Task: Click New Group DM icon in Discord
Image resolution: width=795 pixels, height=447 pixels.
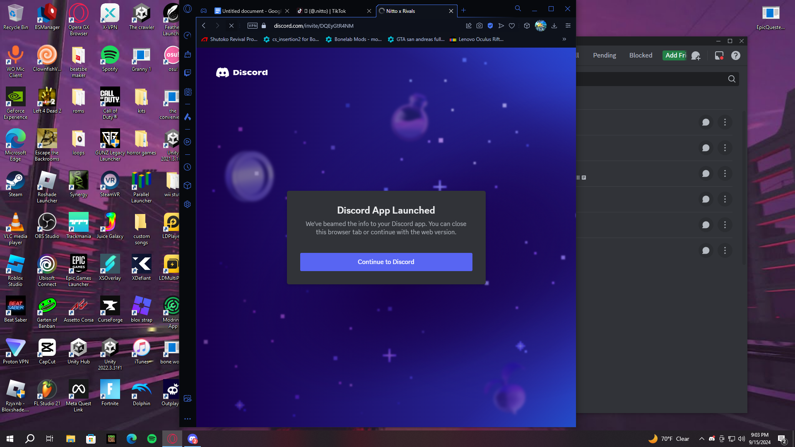Action: [696, 55]
